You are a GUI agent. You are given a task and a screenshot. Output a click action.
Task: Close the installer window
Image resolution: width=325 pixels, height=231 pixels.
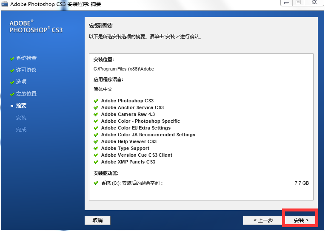[x=314, y=3]
